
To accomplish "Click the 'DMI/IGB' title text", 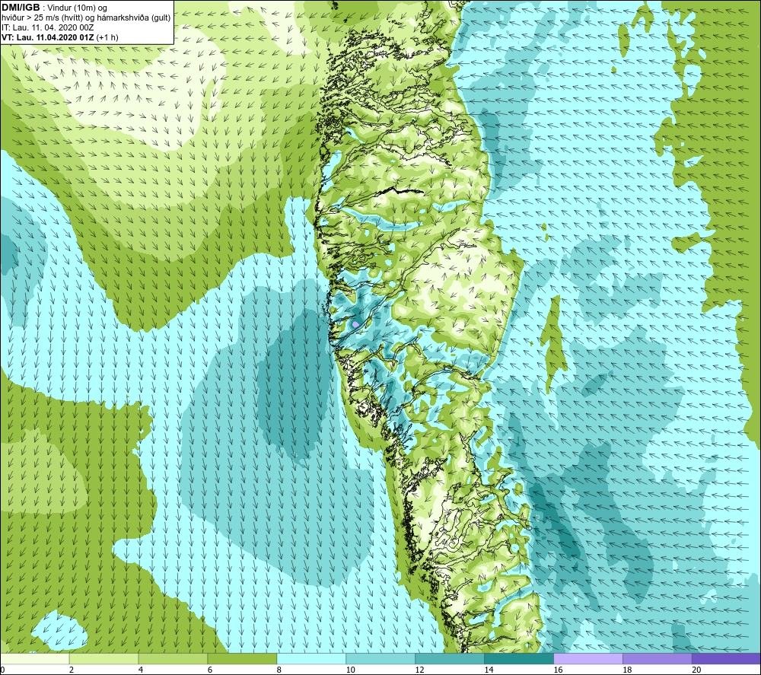I will coord(21,8).
